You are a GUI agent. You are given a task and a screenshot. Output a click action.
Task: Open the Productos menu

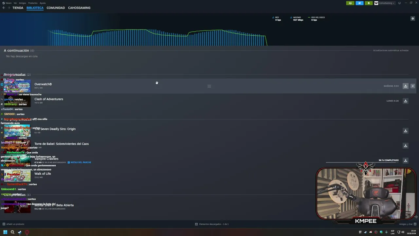click(x=33, y=3)
